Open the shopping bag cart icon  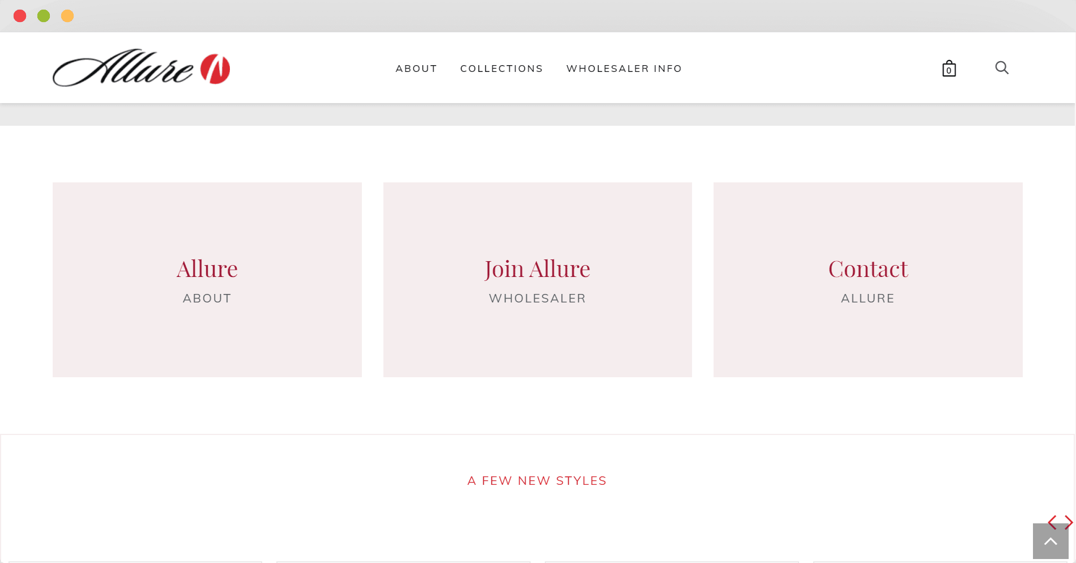(949, 68)
